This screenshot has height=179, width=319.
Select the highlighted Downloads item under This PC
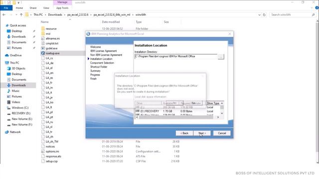click(18, 85)
